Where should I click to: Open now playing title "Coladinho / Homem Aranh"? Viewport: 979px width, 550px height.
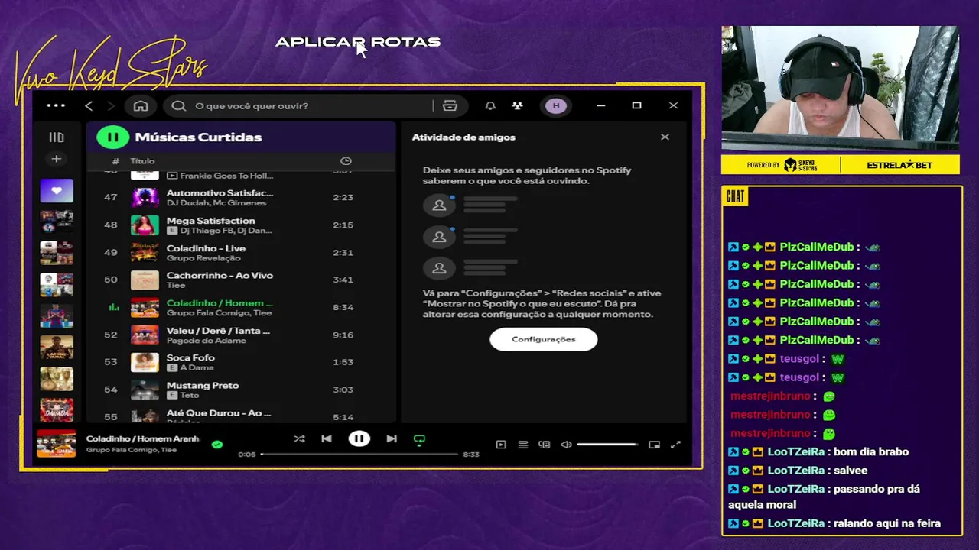pyautogui.click(x=143, y=438)
